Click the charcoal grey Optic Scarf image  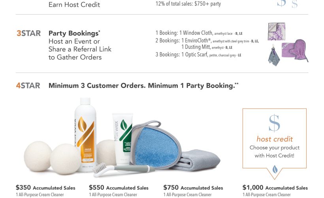274,55
